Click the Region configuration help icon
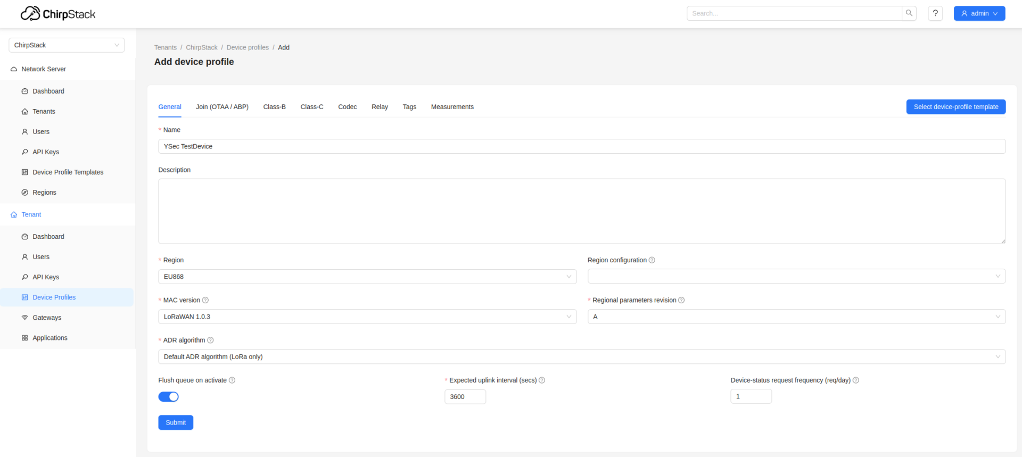The width and height of the screenshot is (1022, 457). pos(652,260)
